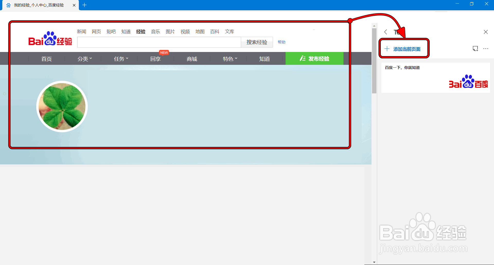
Task: Click the green 发布经验 button
Action: [x=314, y=59]
